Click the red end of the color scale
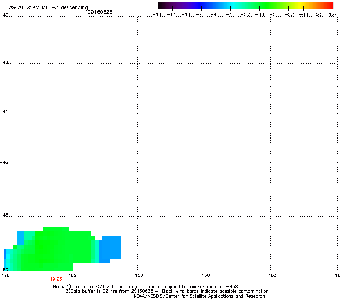Viewport: 341px width, 299px height. pyautogui.click(x=329, y=6)
